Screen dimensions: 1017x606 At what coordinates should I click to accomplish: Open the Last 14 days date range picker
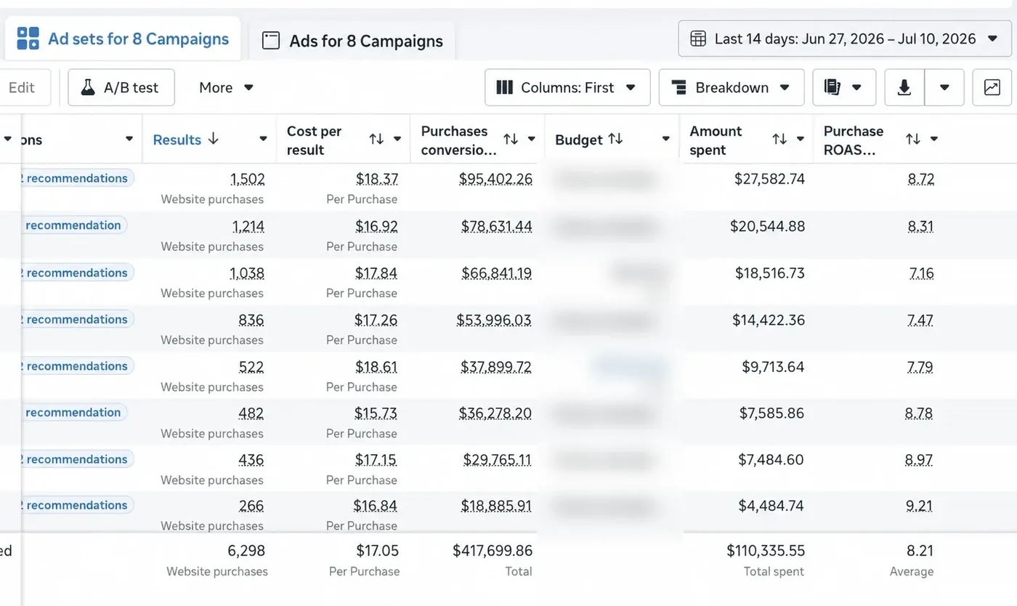point(845,39)
